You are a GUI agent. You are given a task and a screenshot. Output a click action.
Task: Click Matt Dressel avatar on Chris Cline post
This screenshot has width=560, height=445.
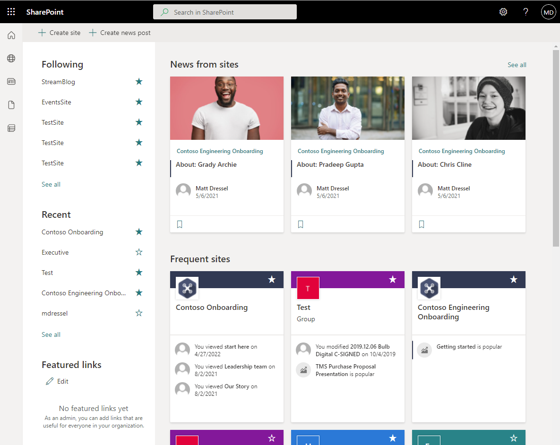(425, 191)
